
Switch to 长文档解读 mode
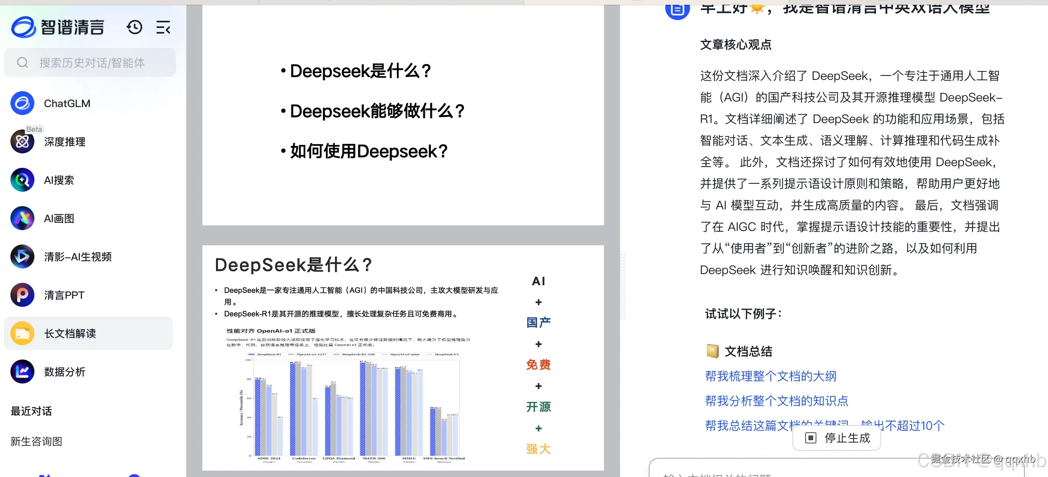(x=70, y=333)
